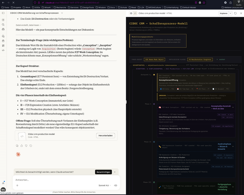
Task: Bookmark this page with the star icon
Action: (204, 3)
